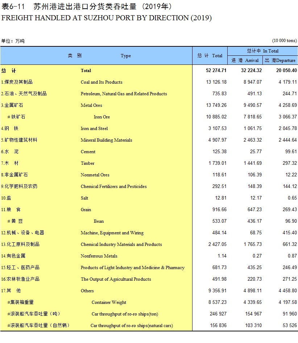Select the In Total header cell

coord(262,51)
